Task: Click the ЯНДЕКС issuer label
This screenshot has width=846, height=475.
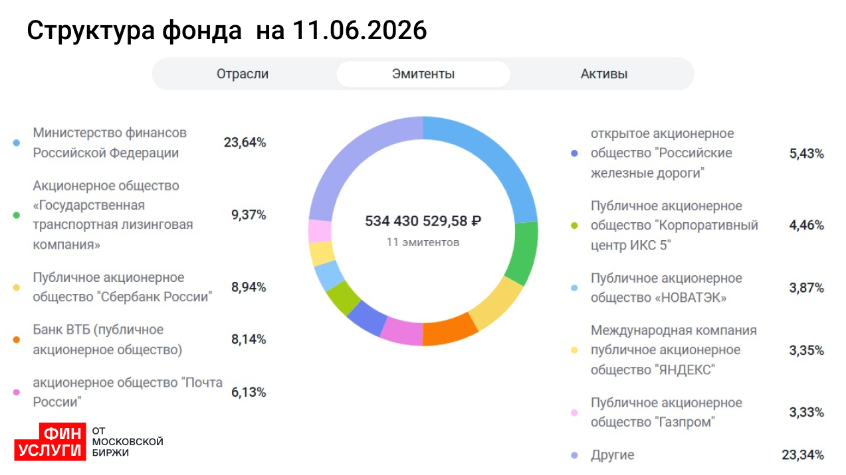Action: click(x=674, y=350)
